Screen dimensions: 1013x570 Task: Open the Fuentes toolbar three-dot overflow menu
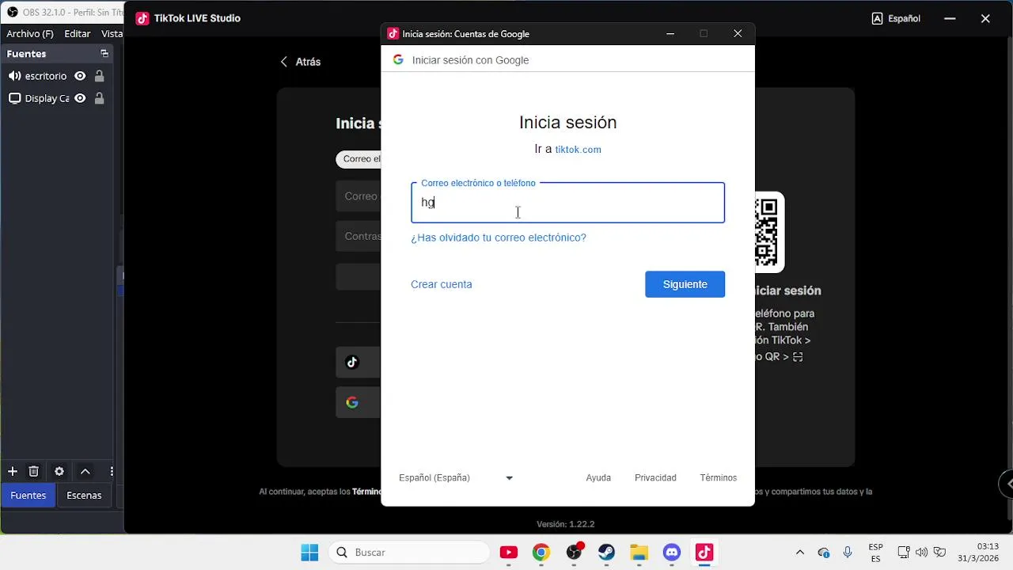coord(112,471)
